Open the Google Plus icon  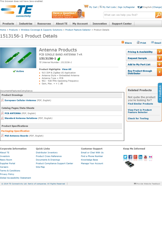pyautogui.click(x=135, y=157)
